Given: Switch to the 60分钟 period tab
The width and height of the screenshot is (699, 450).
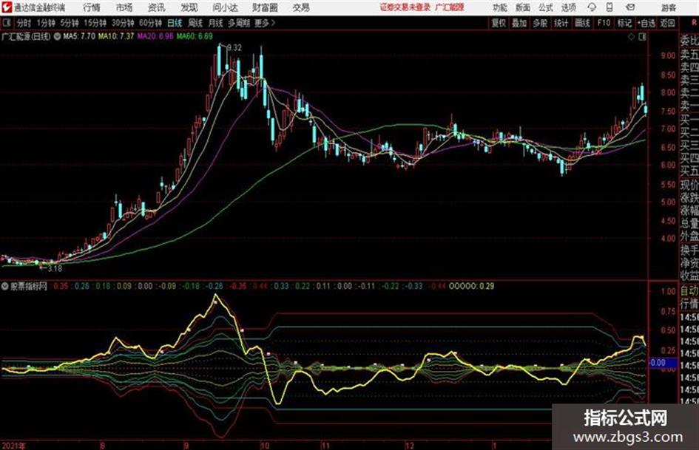Looking at the screenshot, I should click(x=150, y=23).
